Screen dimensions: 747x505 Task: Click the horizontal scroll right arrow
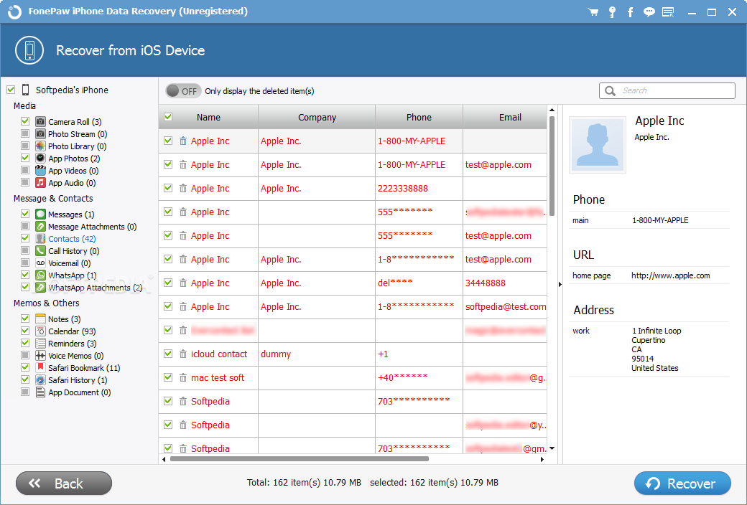tap(542, 459)
